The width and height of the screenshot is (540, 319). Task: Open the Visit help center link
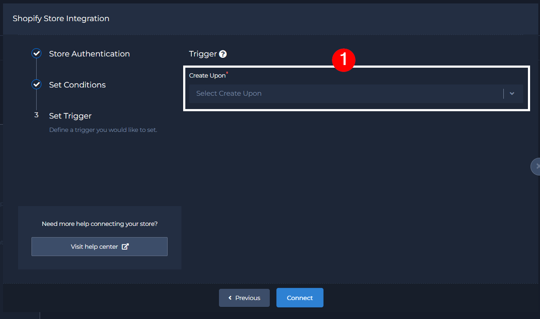click(x=100, y=247)
